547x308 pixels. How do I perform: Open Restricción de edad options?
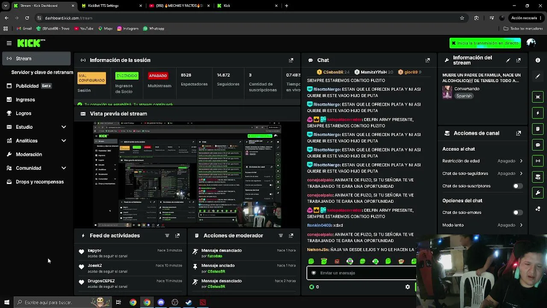[x=482, y=161]
